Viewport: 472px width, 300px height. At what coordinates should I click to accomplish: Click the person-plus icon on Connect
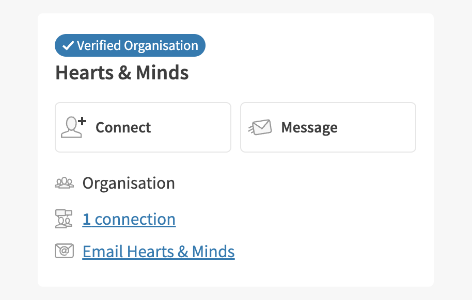click(73, 127)
